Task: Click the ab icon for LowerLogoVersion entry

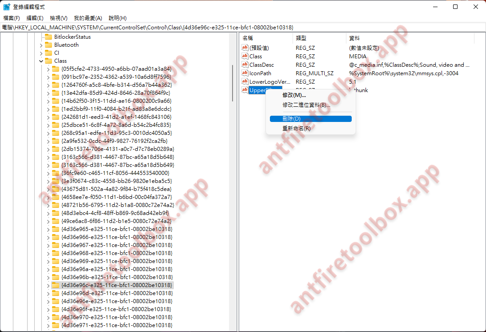Action: (x=245, y=82)
